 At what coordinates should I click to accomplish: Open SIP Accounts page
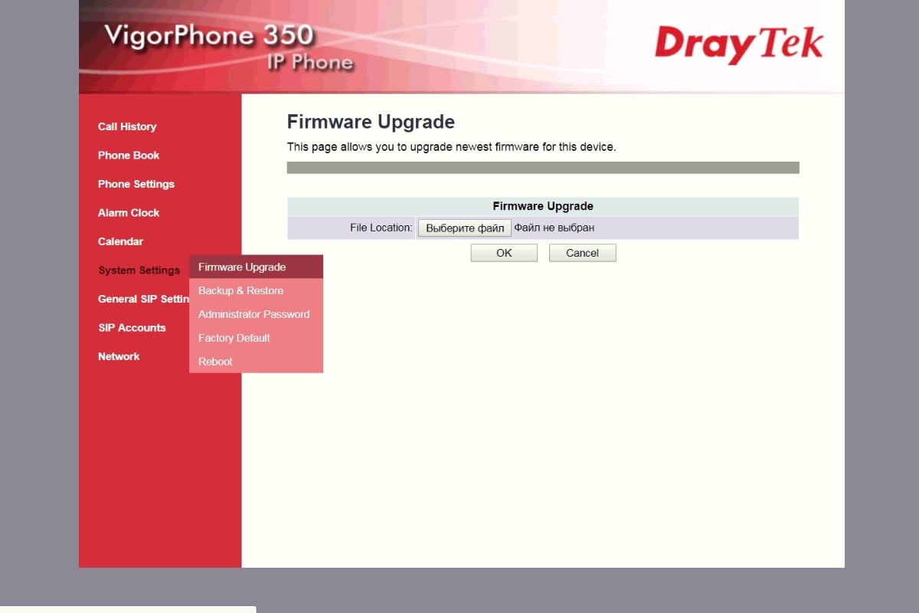[132, 327]
